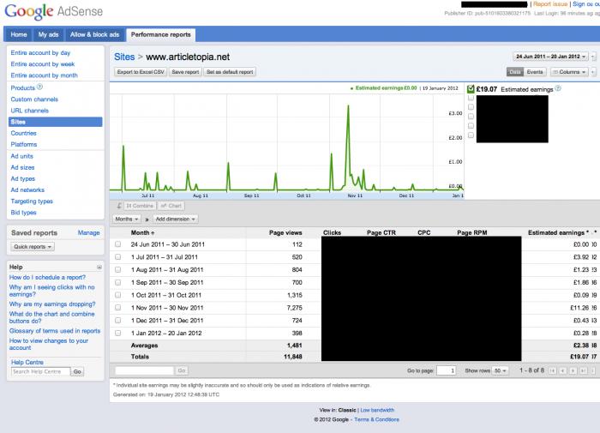Click the Save report button
The height and width of the screenshot is (433, 600).
[185, 71]
